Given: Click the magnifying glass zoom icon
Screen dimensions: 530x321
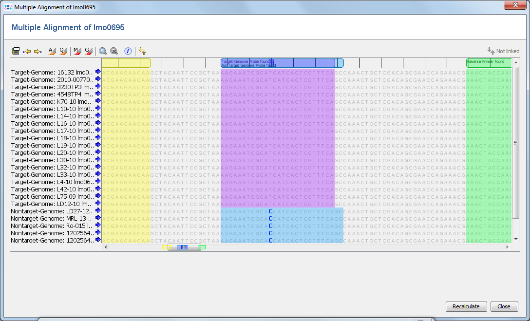Looking at the screenshot, I should (x=103, y=51).
